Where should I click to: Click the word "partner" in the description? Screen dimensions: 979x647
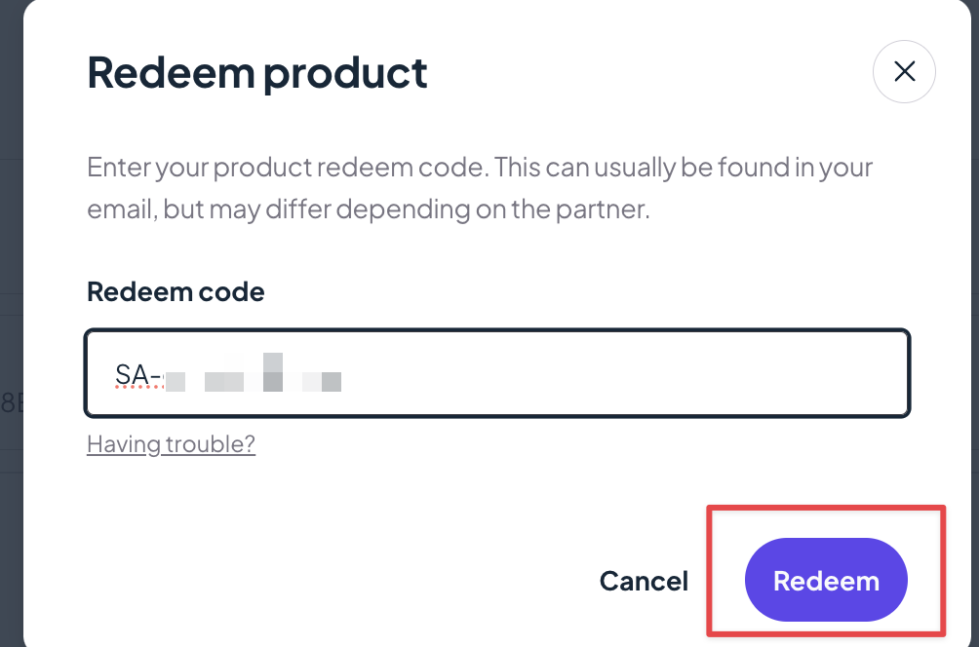click(606, 209)
